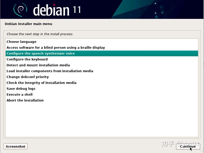Select Configure the keyboard
The height and width of the screenshot is (153, 204).
point(27,59)
